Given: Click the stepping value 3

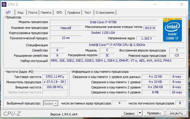Looking at the screenshot, I should (x=177, y=50).
